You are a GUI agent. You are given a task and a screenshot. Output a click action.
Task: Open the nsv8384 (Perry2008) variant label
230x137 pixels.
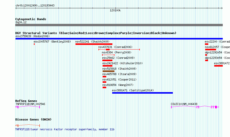click(117, 52)
